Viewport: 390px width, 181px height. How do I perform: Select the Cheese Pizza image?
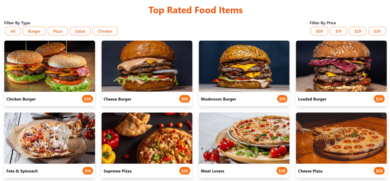(341, 138)
